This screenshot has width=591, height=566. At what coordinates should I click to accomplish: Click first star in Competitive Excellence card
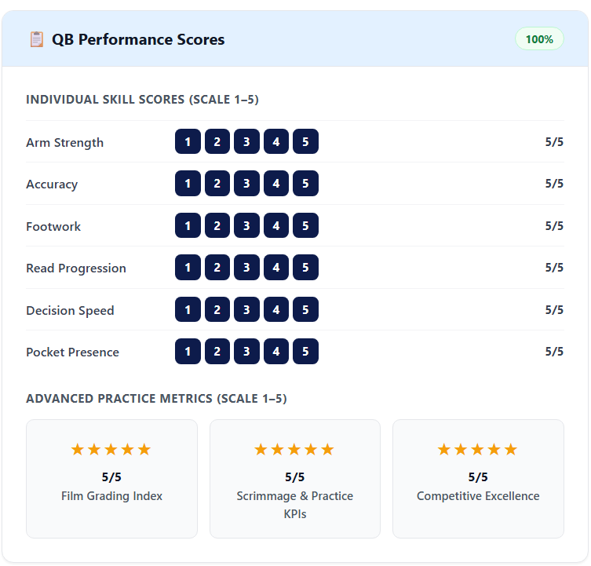444,450
